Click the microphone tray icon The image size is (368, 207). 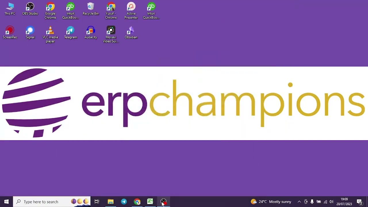pos(312,202)
